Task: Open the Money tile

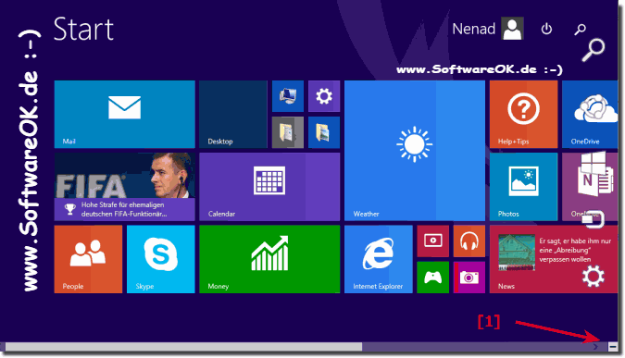Action: tap(269, 259)
